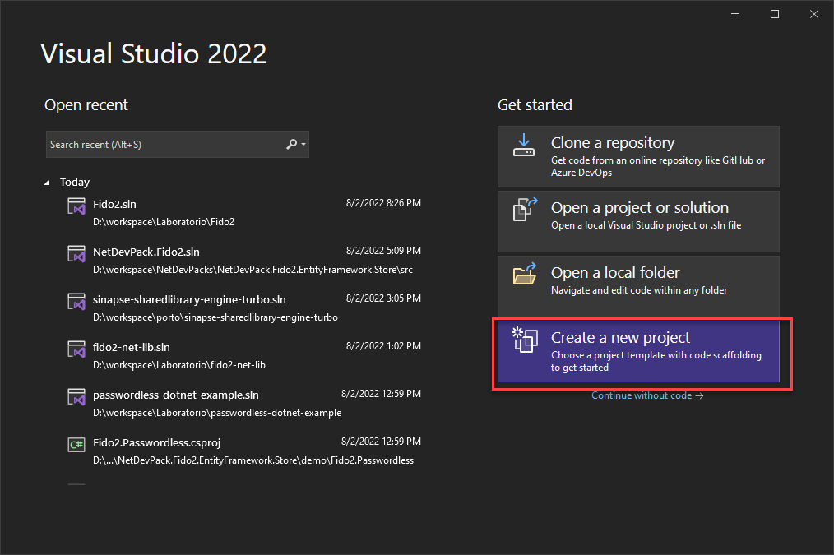Image resolution: width=834 pixels, height=555 pixels.
Task: Select the Open a local folder card
Action: point(638,286)
